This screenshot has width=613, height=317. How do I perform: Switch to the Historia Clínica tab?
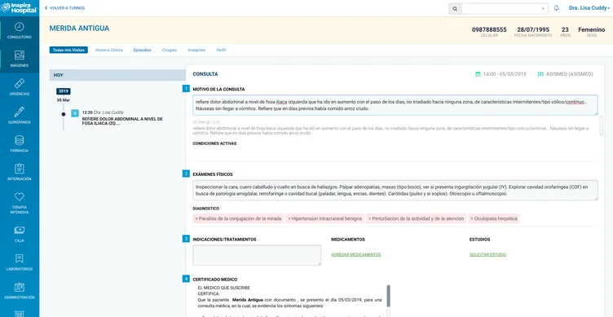[108, 50]
